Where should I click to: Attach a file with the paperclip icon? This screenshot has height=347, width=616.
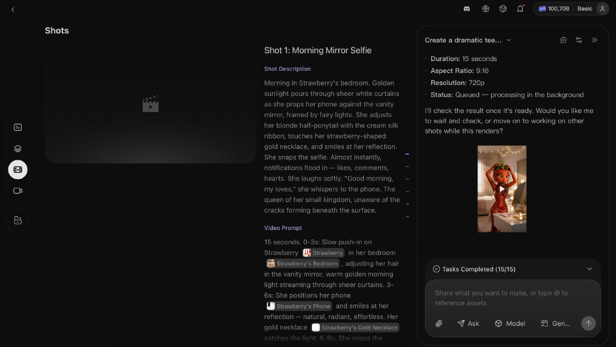click(x=439, y=324)
